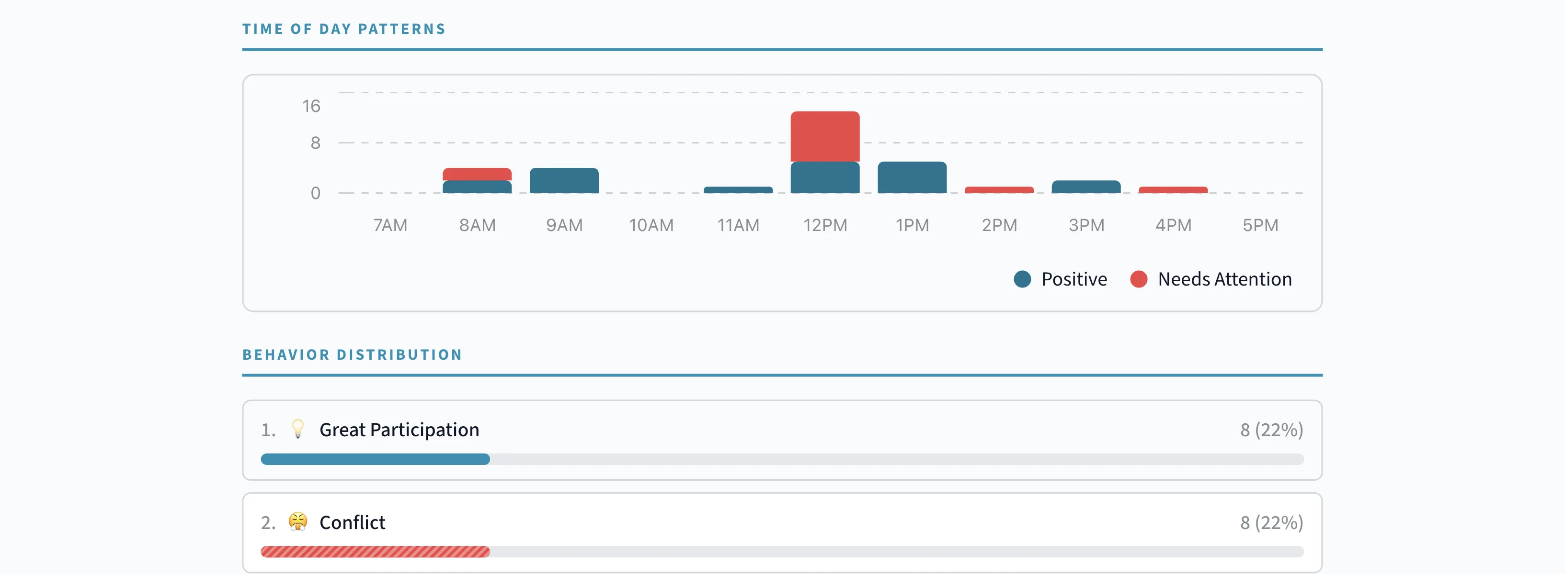Click the Time of Day Patterns heading
The height and width of the screenshot is (574, 1565).
point(344,29)
